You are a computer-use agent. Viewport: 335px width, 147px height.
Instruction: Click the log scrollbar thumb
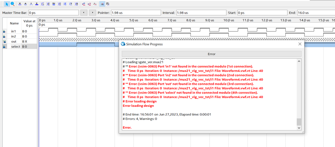pyautogui.click(x=299, y=122)
